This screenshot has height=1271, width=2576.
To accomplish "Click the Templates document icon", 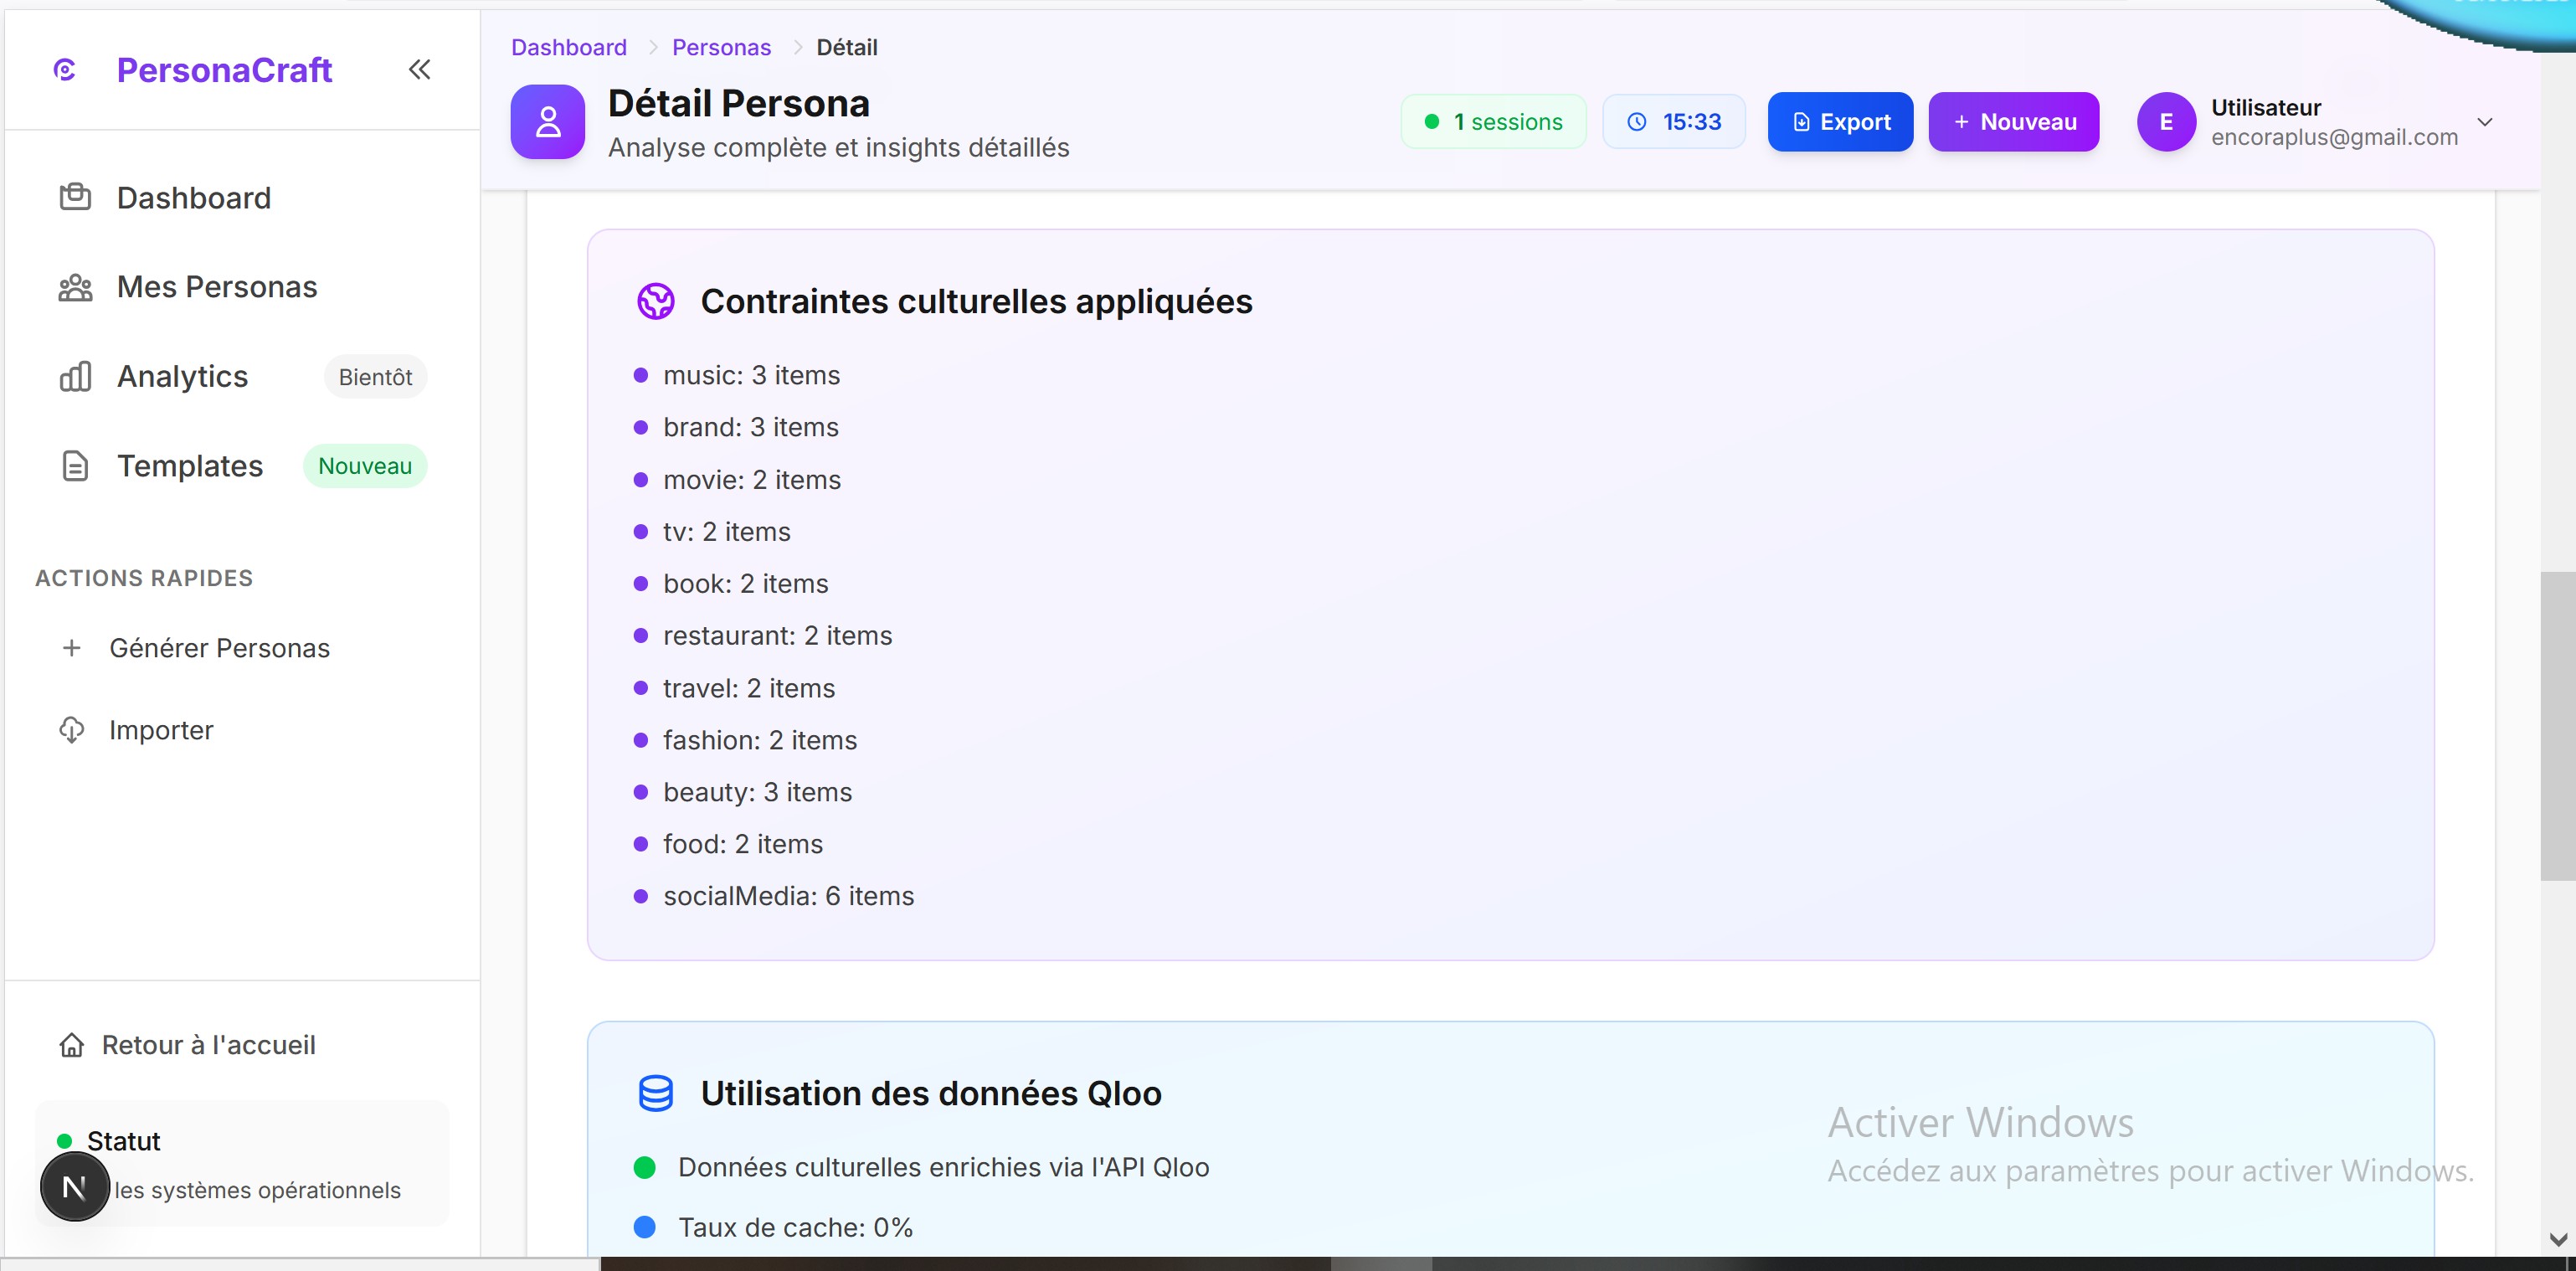I will coord(75,466).
